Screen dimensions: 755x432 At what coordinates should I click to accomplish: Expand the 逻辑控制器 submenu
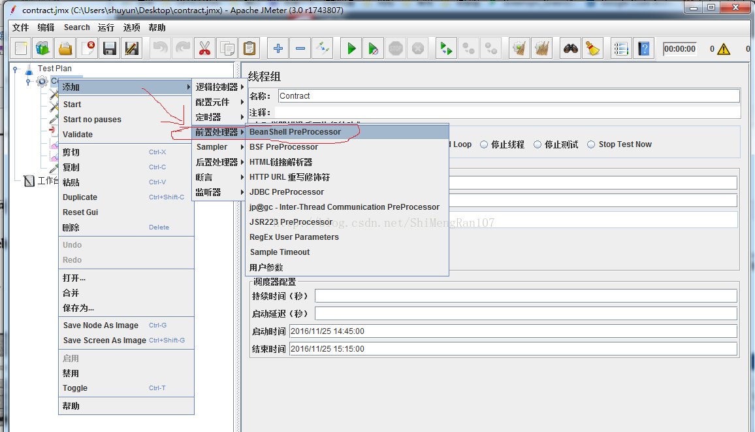[219, 87]
